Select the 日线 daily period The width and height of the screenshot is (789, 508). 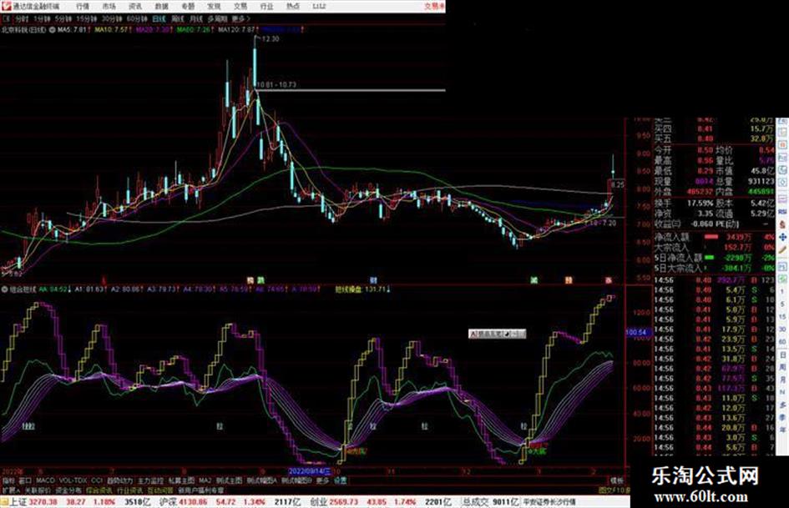click(159, 19)
